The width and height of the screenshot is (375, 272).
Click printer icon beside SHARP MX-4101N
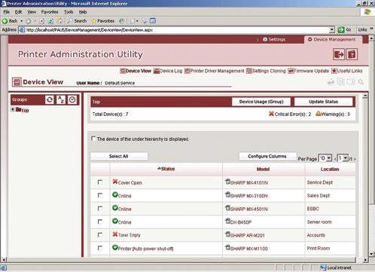227,182
